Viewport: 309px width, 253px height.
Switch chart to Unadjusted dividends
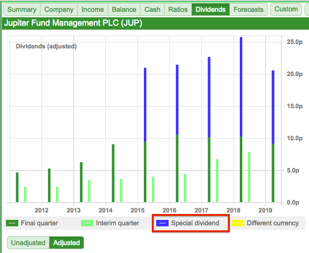pyautogui.click(x=28, y=243)
